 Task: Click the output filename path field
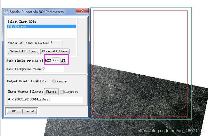point(45,100)
